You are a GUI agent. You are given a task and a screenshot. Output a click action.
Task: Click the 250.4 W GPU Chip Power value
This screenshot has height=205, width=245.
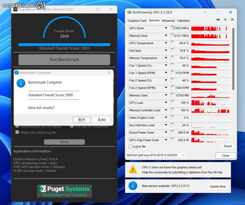coord(180,140)
